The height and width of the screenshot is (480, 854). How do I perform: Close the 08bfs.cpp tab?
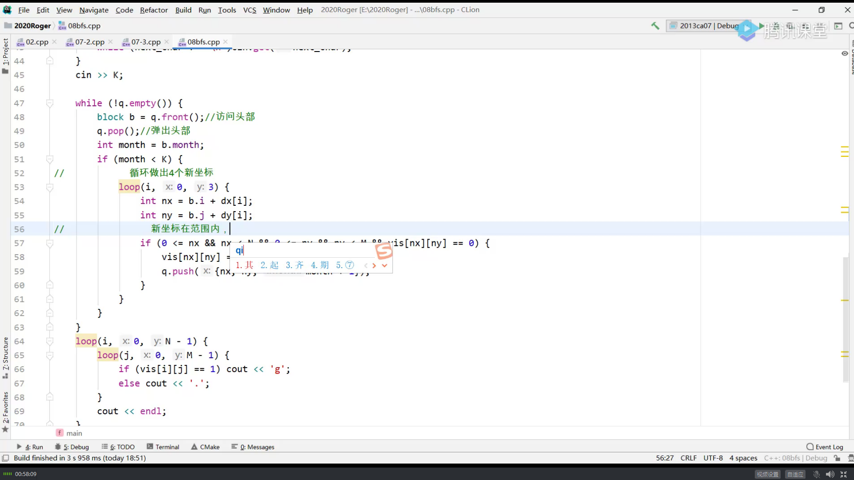(226, 42)
